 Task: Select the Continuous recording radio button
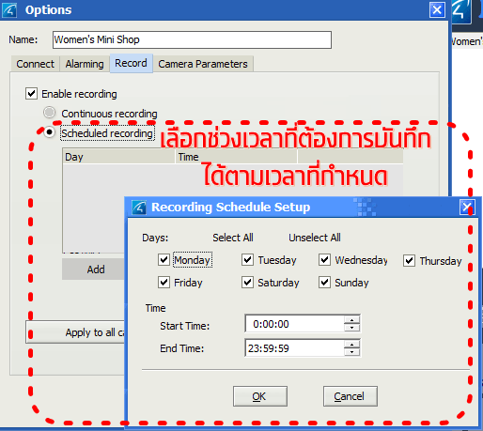pyautogui.click(x=49, y=112)
